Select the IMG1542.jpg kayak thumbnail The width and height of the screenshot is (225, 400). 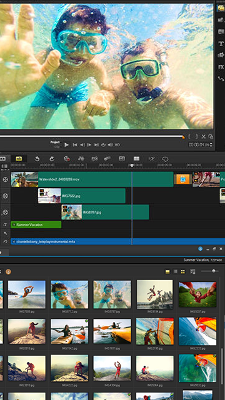(69, 331)
